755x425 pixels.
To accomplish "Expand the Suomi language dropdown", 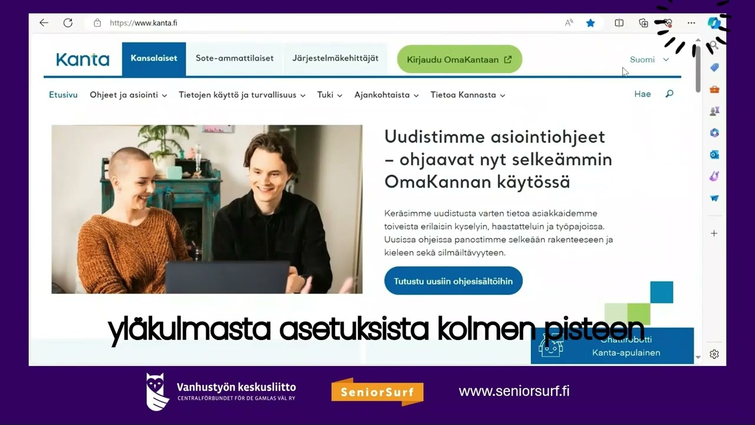I will click(649, 60).
